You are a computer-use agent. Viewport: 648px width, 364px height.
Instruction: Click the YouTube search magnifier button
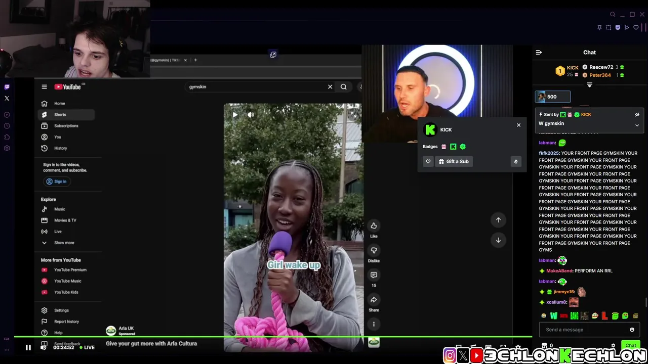(344, 87)
